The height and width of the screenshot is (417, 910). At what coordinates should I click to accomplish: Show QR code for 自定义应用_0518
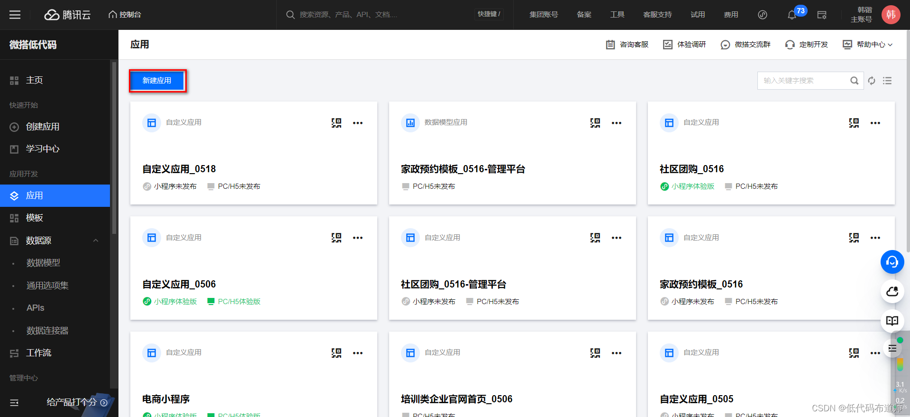pos(337,123)
